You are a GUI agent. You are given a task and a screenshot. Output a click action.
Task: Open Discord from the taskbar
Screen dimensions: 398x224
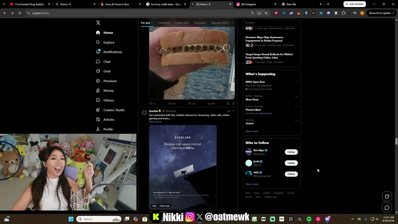coord(327,219)
